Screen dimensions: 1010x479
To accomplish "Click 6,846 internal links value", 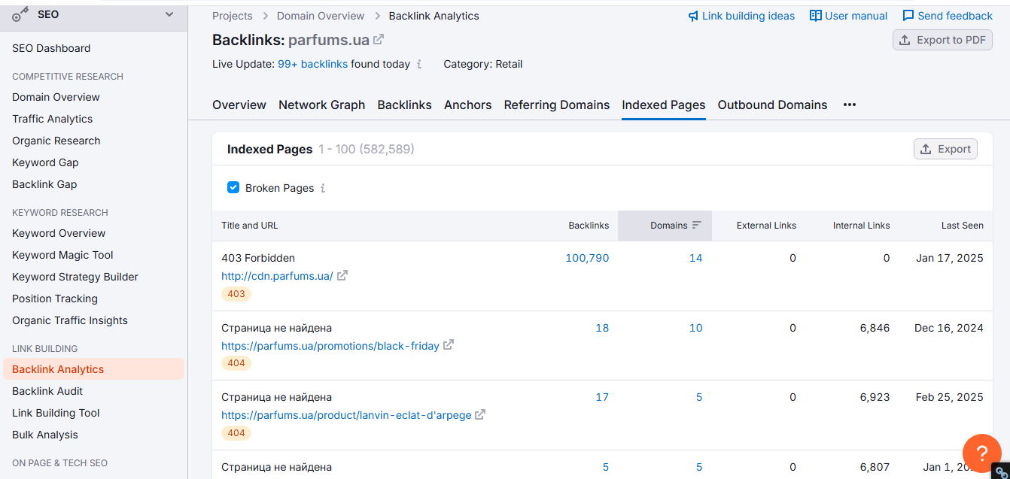I will pos(875,328).
